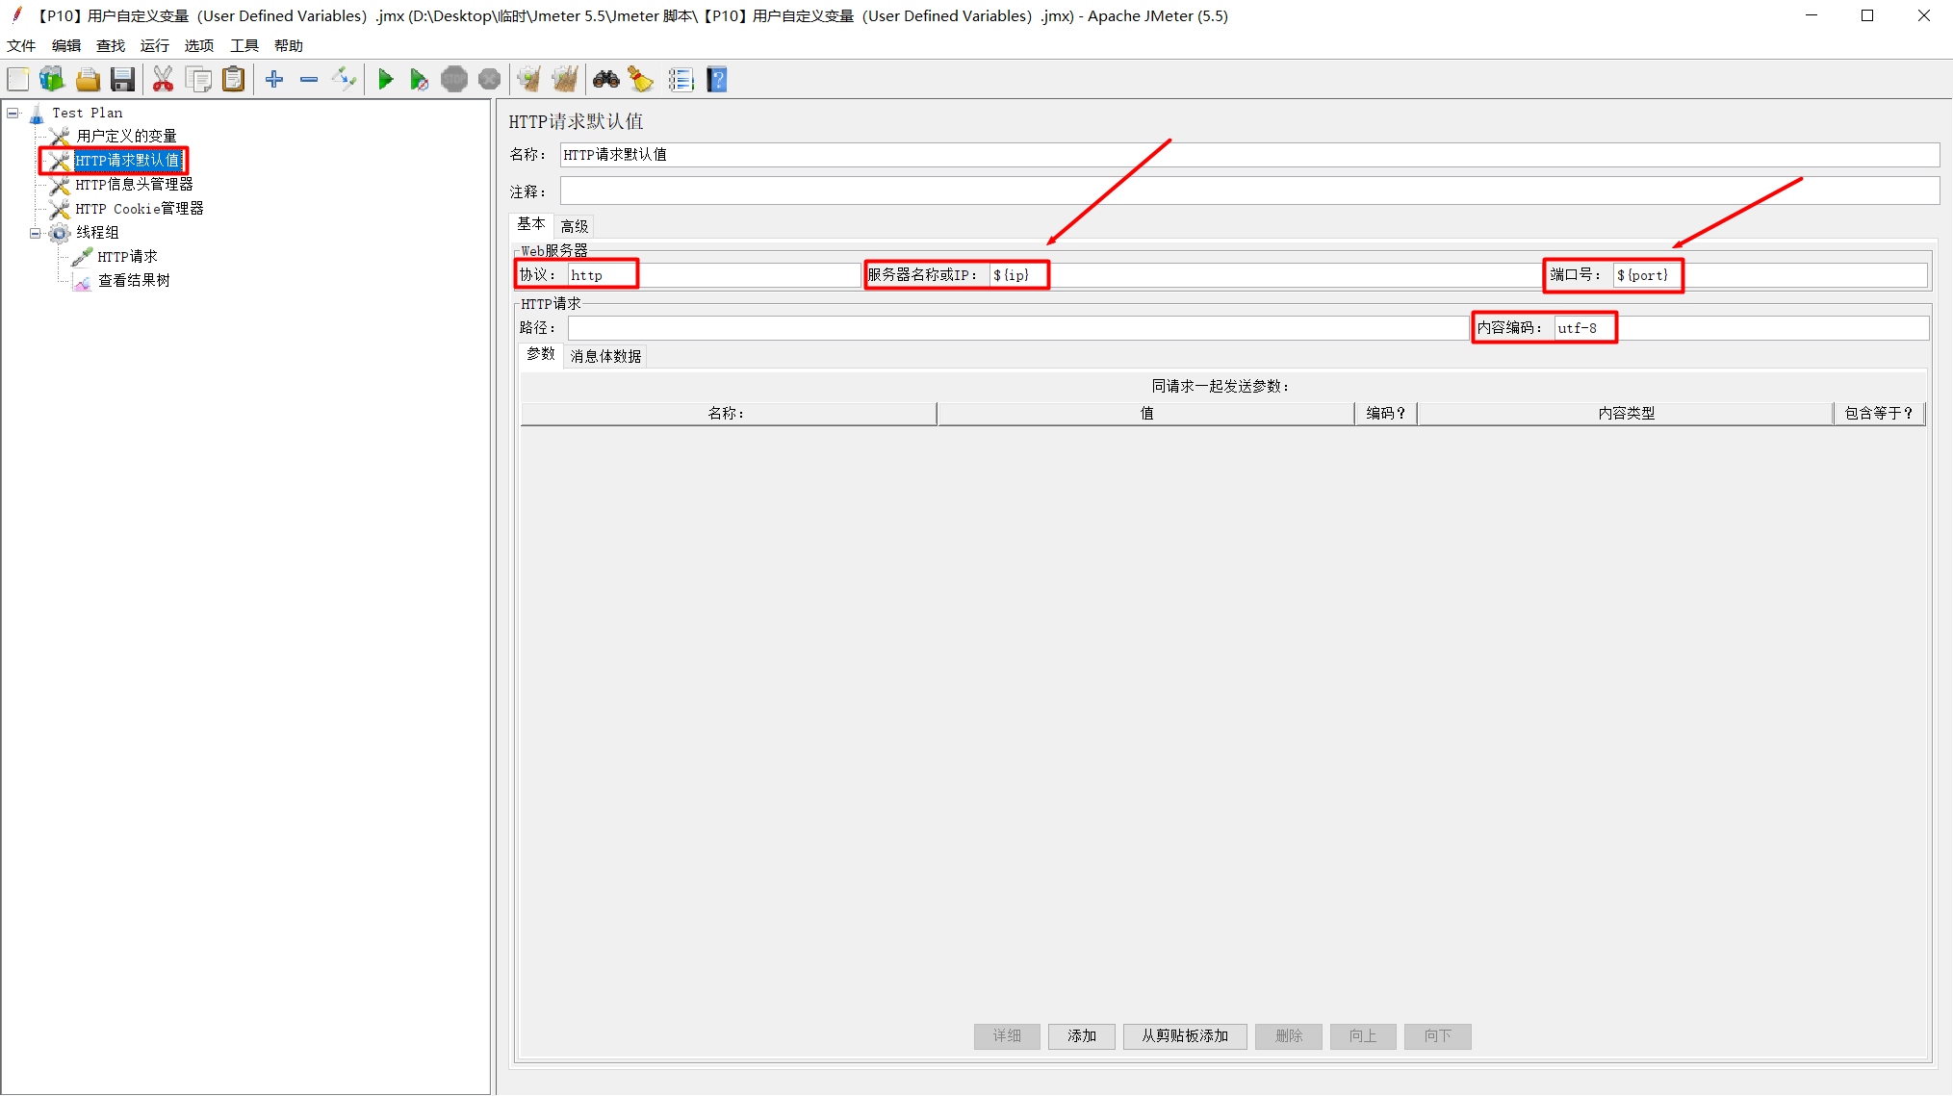Click the New test plan icon
This screenshot has height=1096, width=1953.
[x=18, y=80]
